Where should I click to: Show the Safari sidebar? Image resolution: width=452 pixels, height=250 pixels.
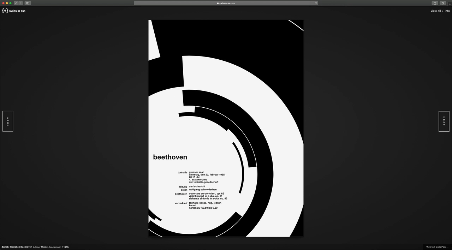[28, 3]
